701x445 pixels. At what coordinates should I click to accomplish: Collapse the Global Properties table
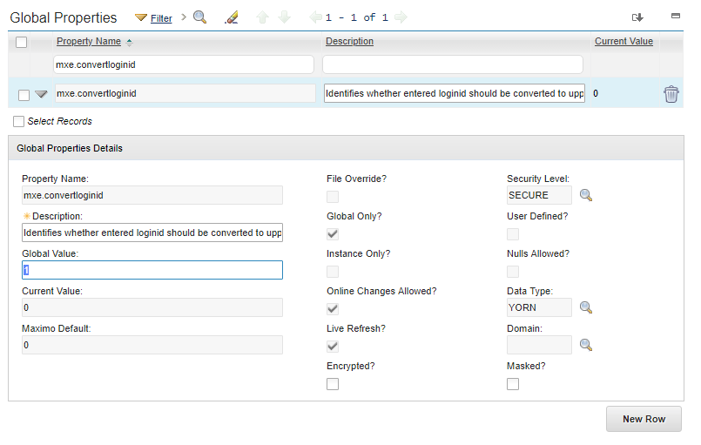pos(676,16)
